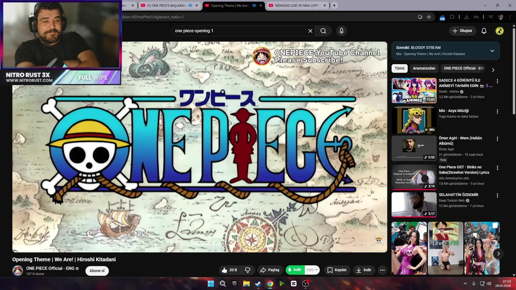Open the taskbar clock showing 07:53
Screen dimensions: 516x290
tap(504, 284)
